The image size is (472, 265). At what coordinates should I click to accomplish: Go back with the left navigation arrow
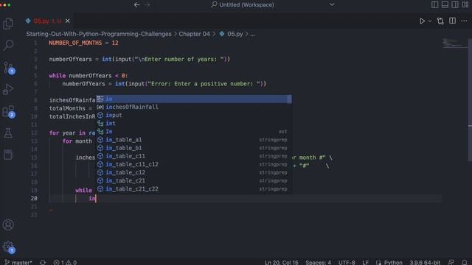[137, 5]
